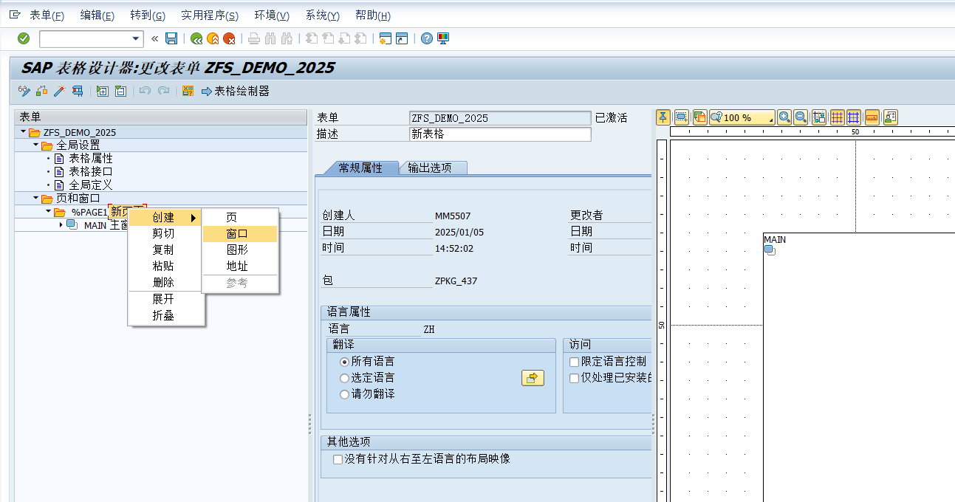
Task: Click the Save diskette icon
Action: tap(171, 38)
